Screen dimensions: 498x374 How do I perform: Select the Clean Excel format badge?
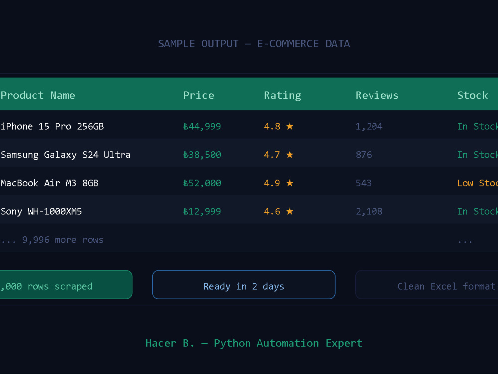tap(427, 285)
